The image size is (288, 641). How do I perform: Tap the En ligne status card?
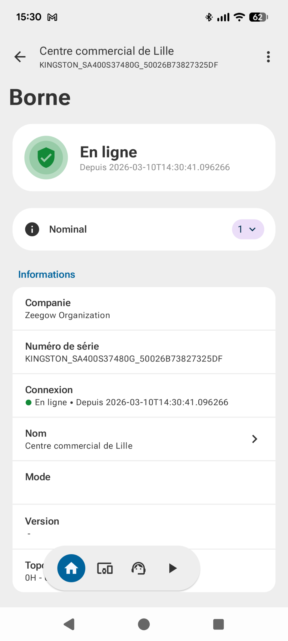pyautogui.click(x=144, y=157)
